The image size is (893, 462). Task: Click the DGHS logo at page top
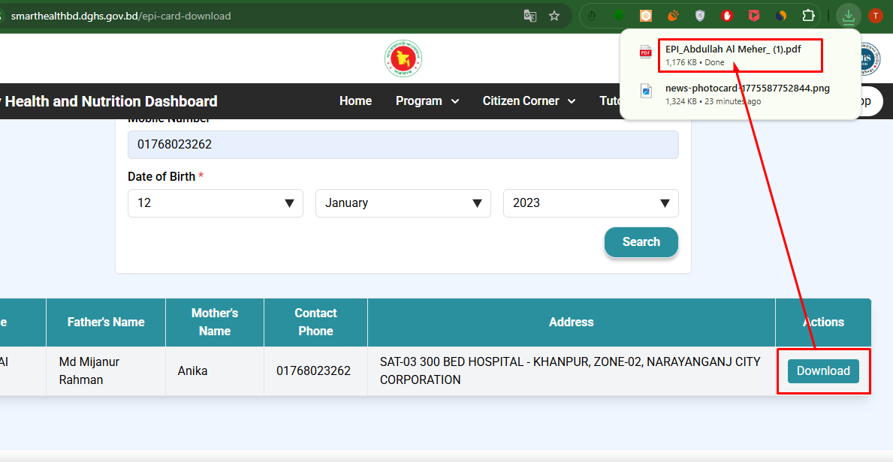[x=403, y=58]
